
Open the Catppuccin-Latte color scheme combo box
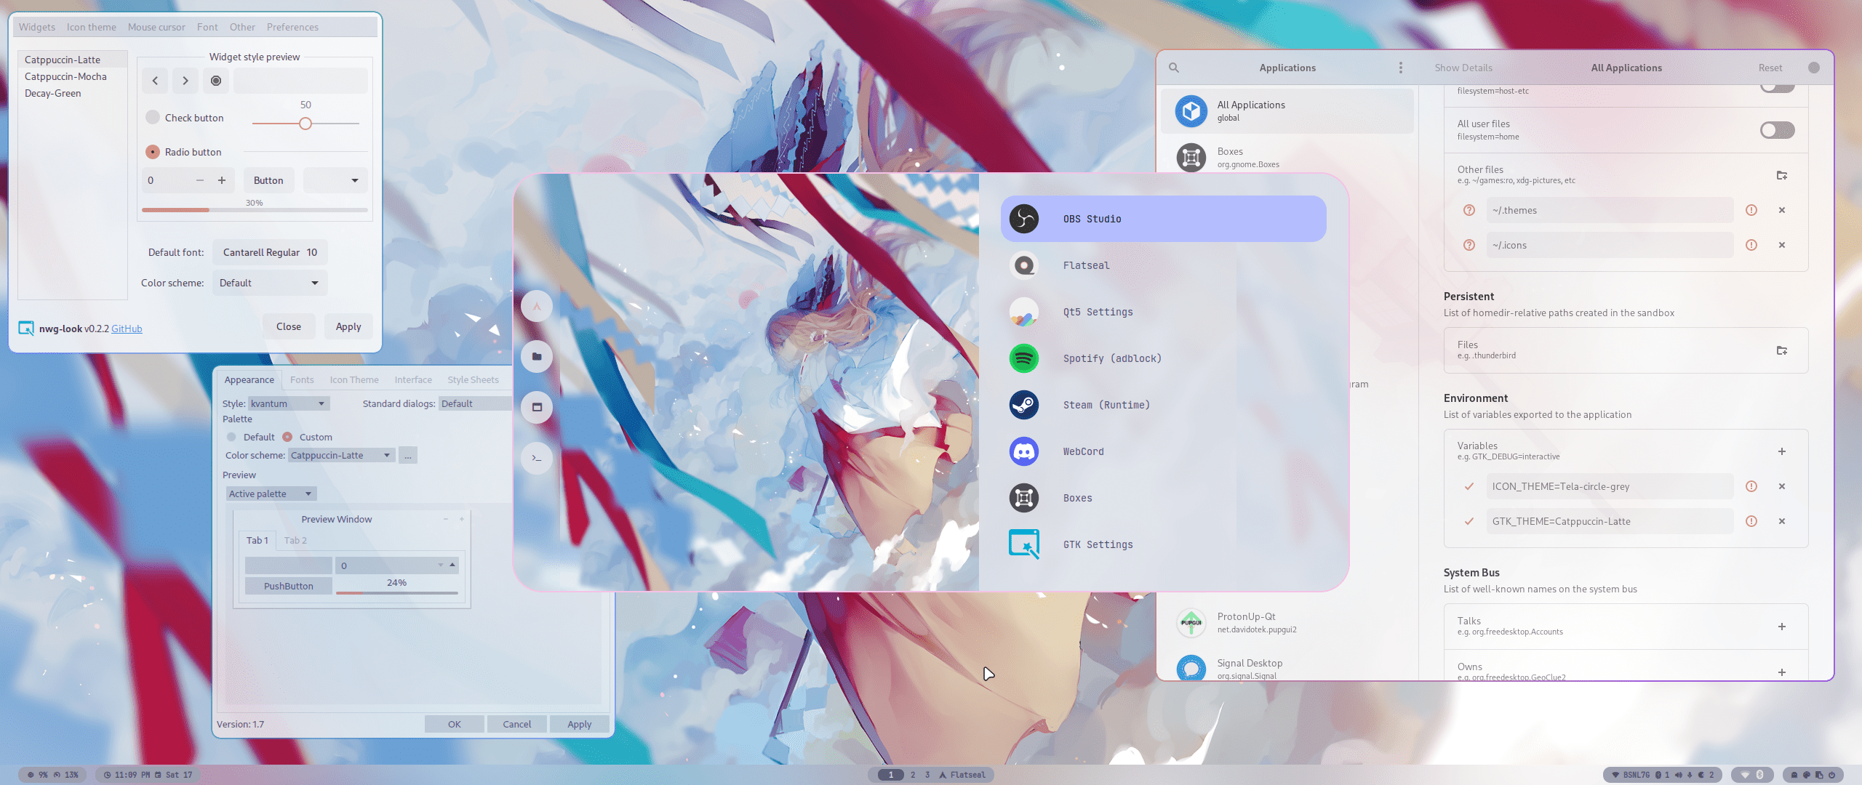point(341,455)
